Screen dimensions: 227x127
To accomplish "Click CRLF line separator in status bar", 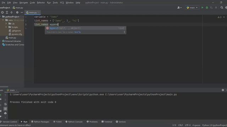I will pos(181,125).
